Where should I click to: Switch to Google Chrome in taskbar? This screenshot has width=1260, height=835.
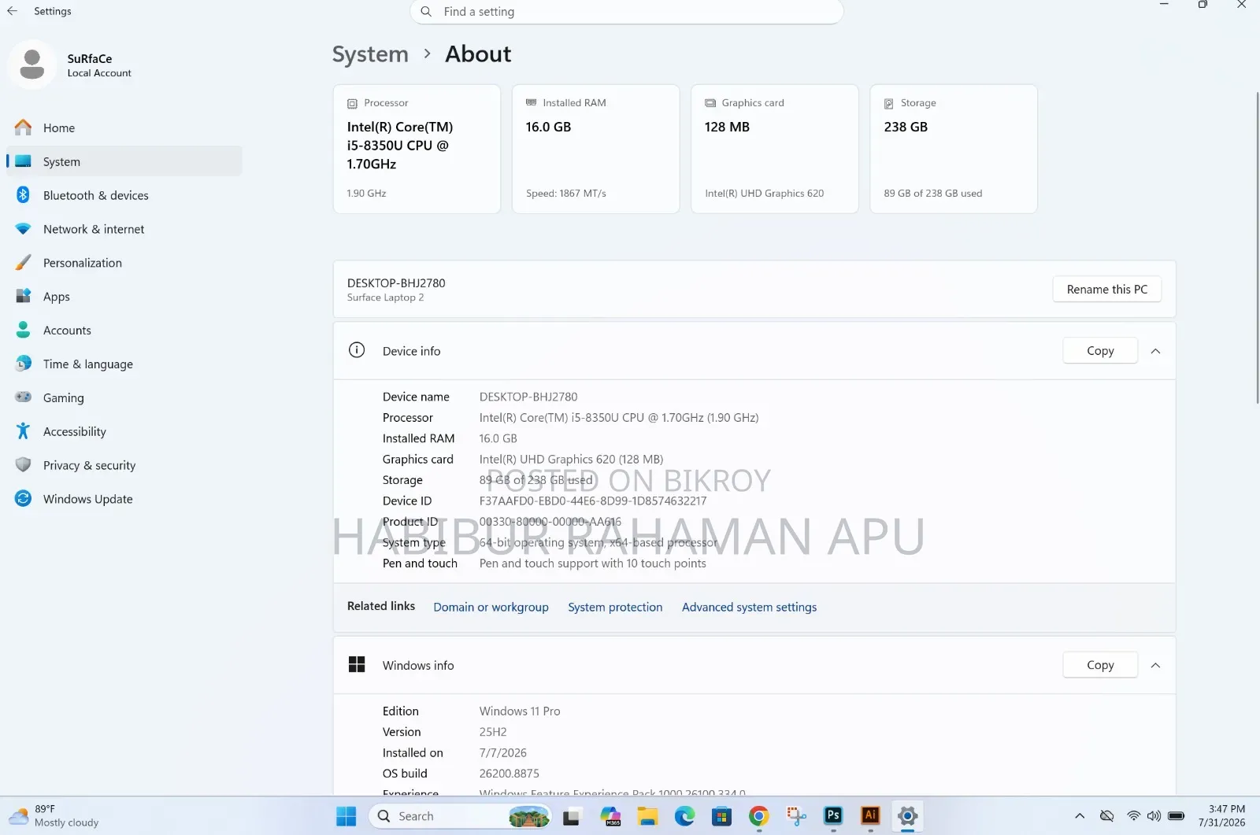(x=759, y=816)
